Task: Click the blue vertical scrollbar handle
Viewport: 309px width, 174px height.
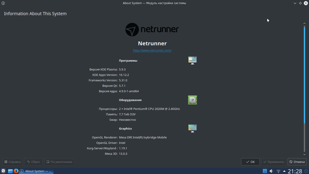Action: click(x=304, y=75)
